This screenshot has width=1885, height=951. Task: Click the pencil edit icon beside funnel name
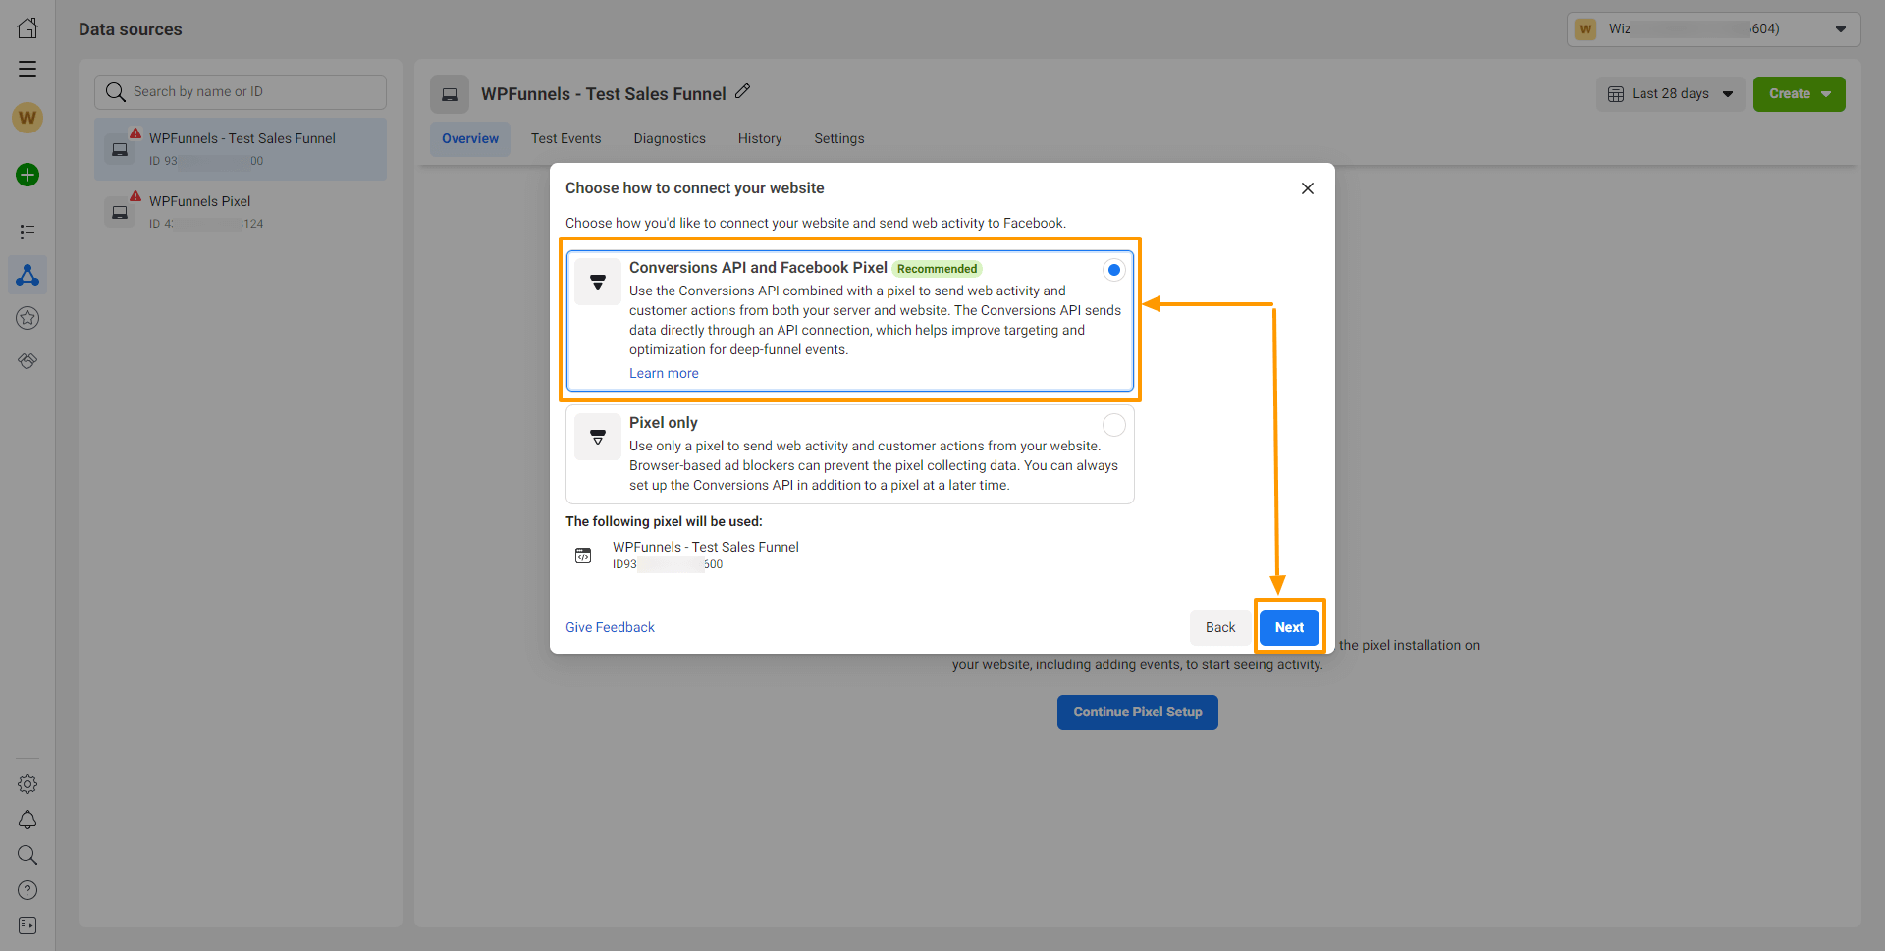743,91
